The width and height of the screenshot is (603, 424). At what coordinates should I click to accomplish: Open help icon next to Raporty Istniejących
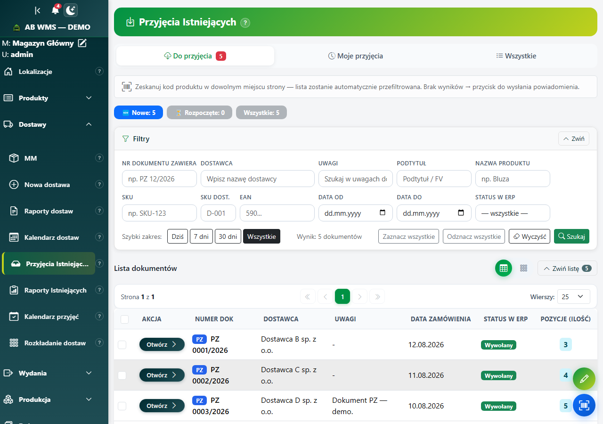[99, 290]
